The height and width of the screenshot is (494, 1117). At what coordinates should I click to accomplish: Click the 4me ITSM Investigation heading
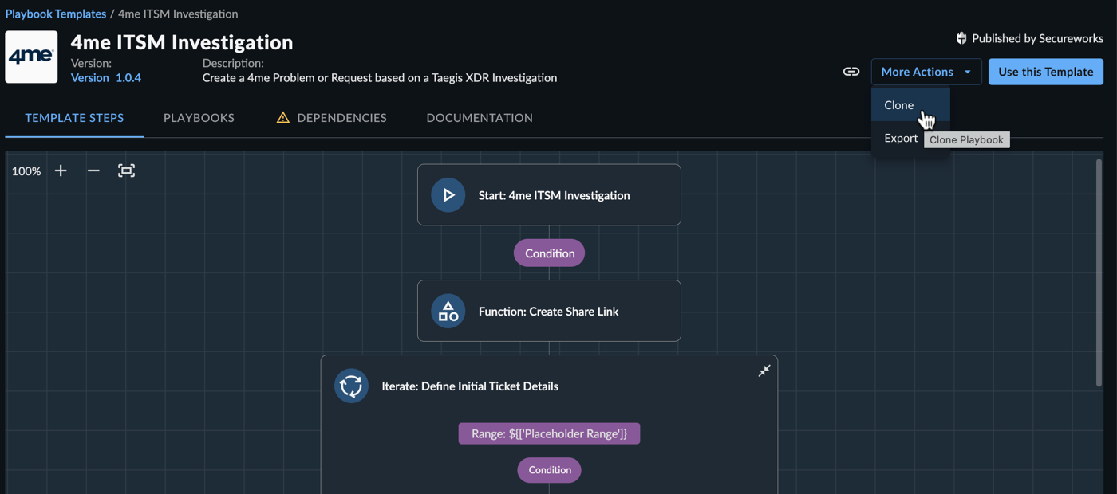click(x=182, y=42)
